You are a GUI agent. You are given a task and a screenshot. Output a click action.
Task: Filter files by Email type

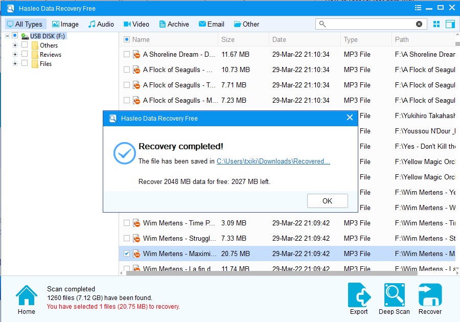click(211, 24)
